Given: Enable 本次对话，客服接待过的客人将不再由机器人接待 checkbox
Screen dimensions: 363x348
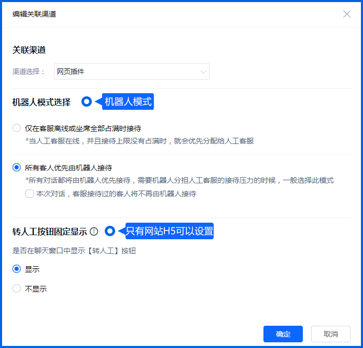Looking at the screenshot, I should pyautogui.click(x=30, y=194).
